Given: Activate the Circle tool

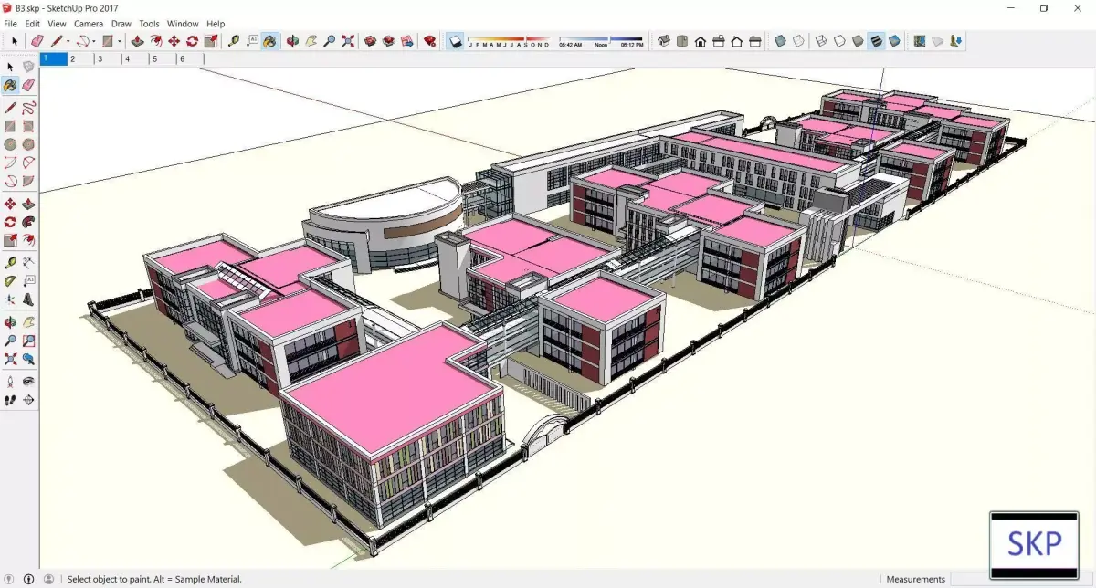Looking at the screenshot, I should click(x=10, y=144).
